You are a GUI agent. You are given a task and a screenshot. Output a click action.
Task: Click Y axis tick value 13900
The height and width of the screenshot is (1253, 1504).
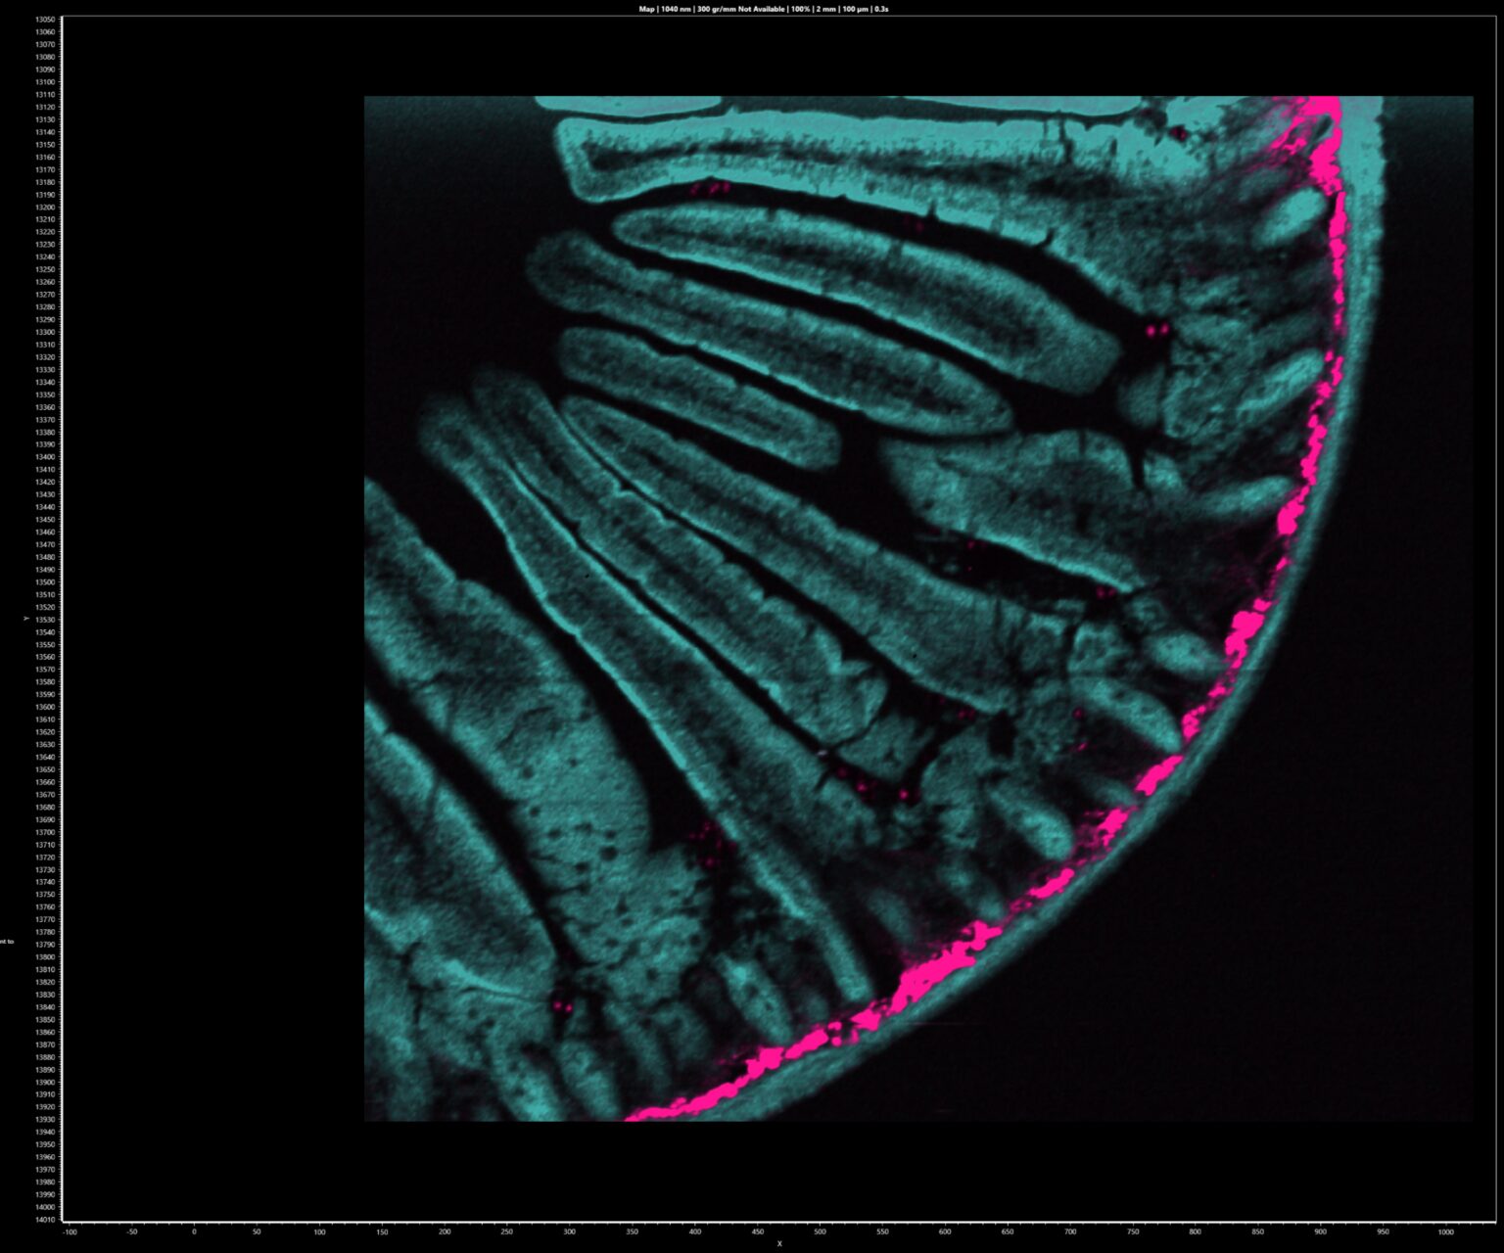click(x=45, y=1083)
